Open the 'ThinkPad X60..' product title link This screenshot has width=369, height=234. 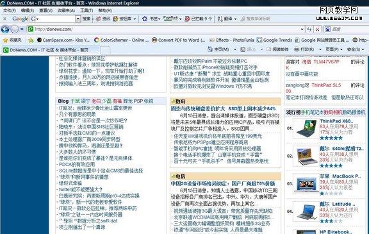[336, 121]
